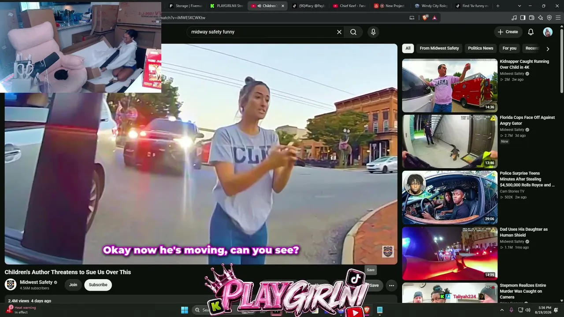The image size is (564, 317).
Task: Switch to the Chief Keef tab
Action: [350, 6]
